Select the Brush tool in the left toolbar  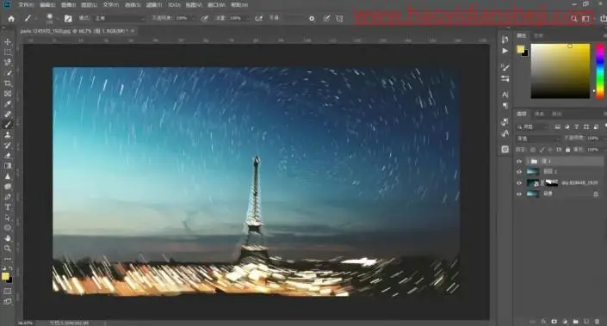[8, 125]
